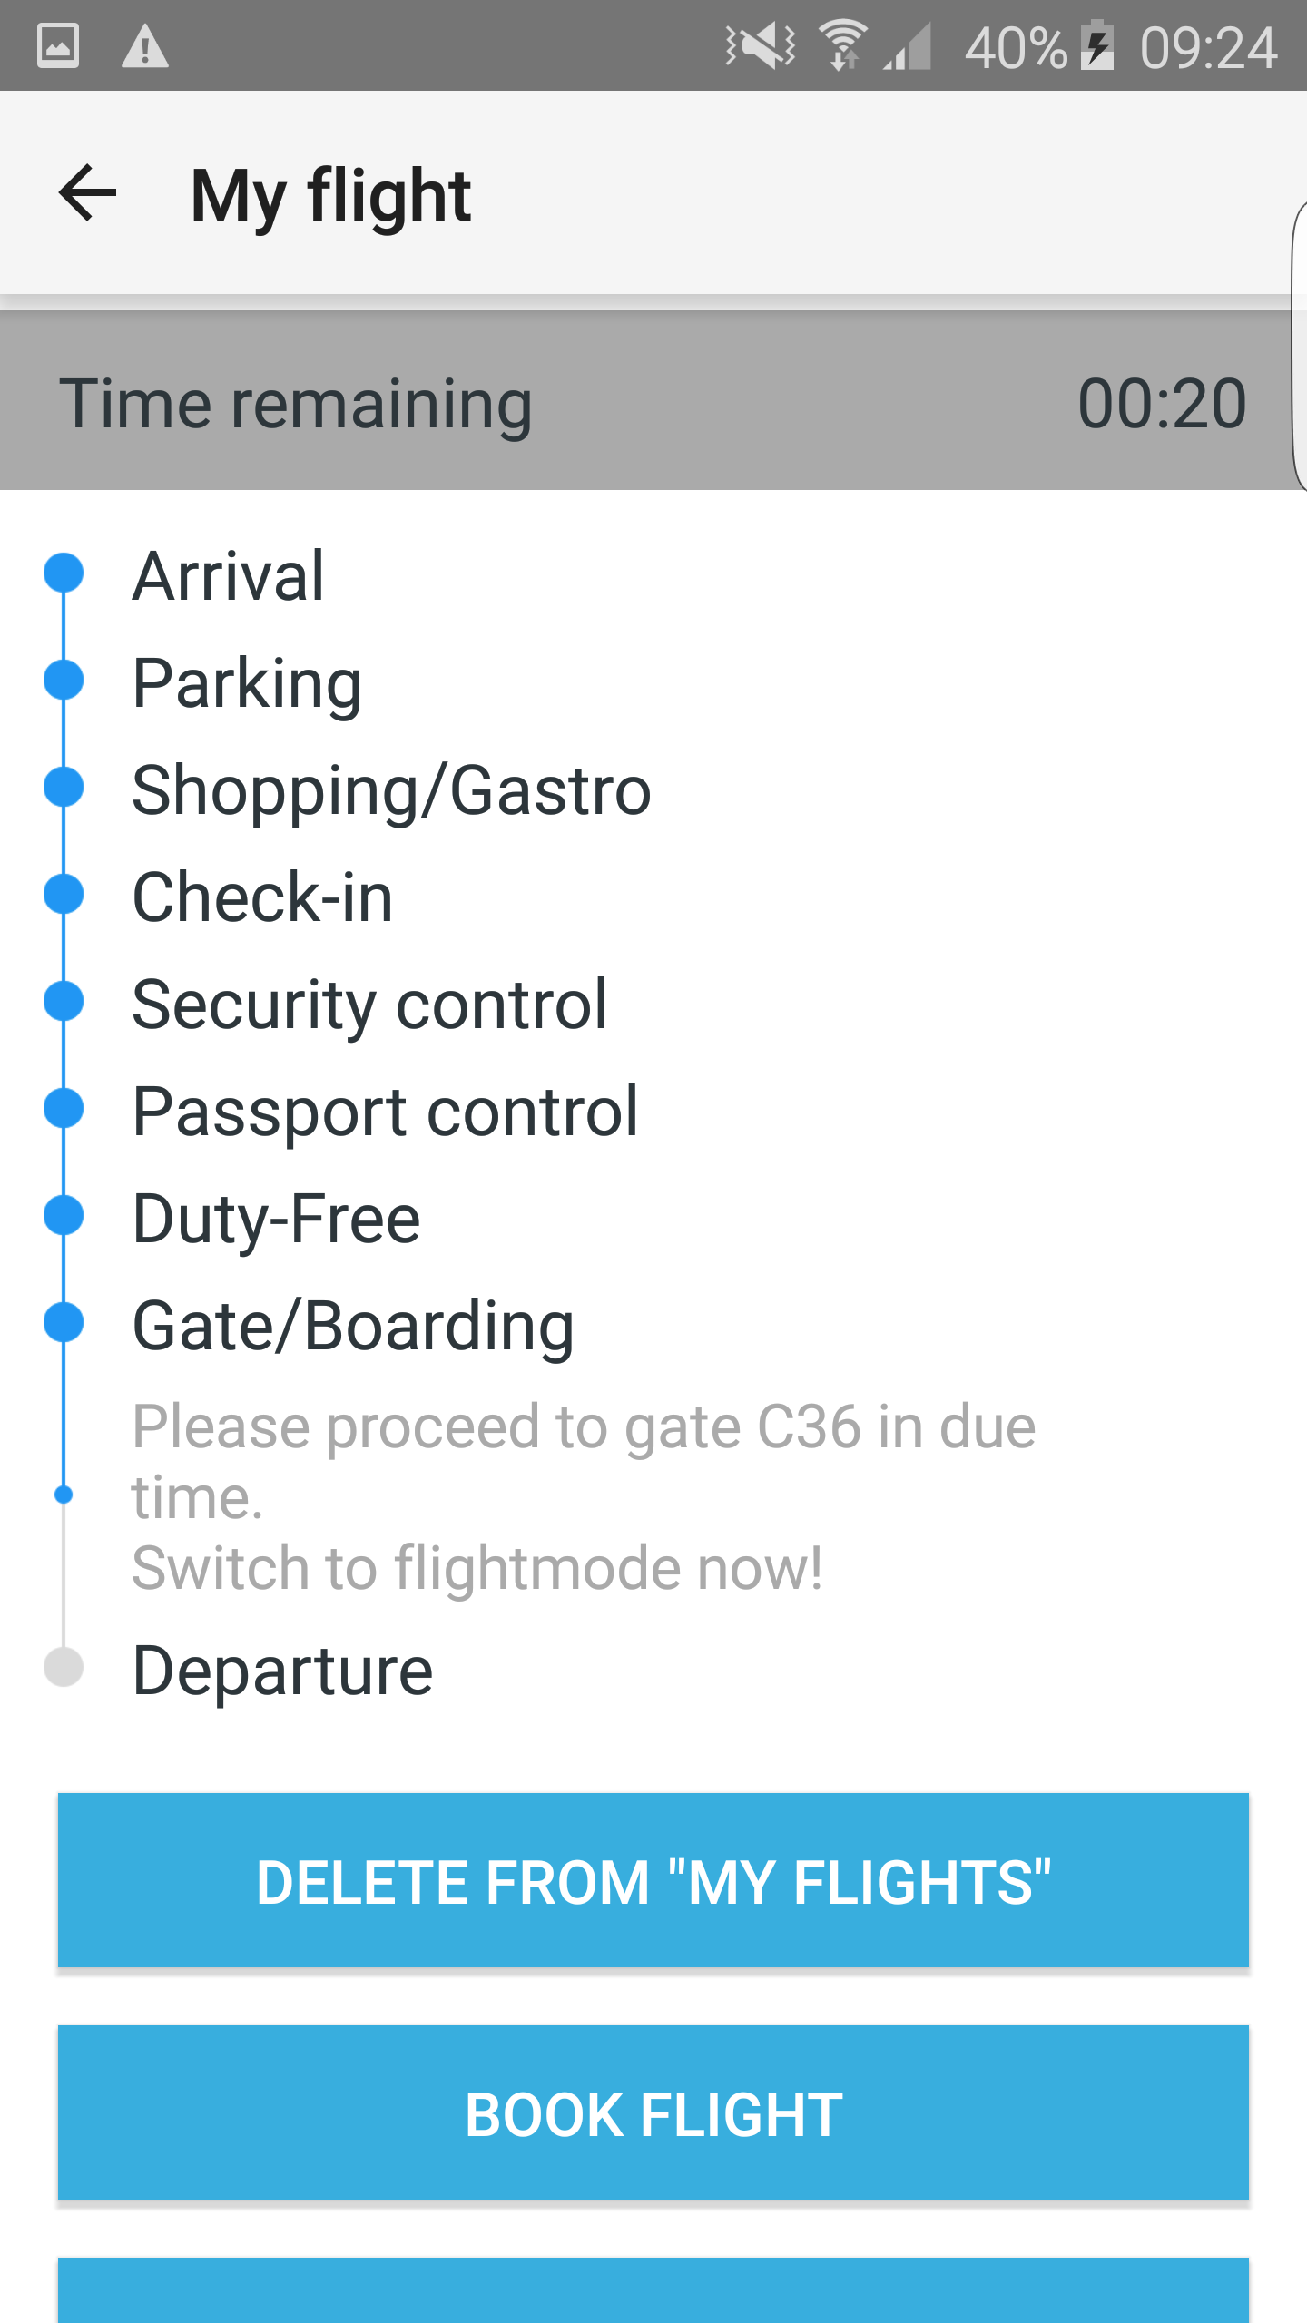Open the Check-in step

click(262, 897)
